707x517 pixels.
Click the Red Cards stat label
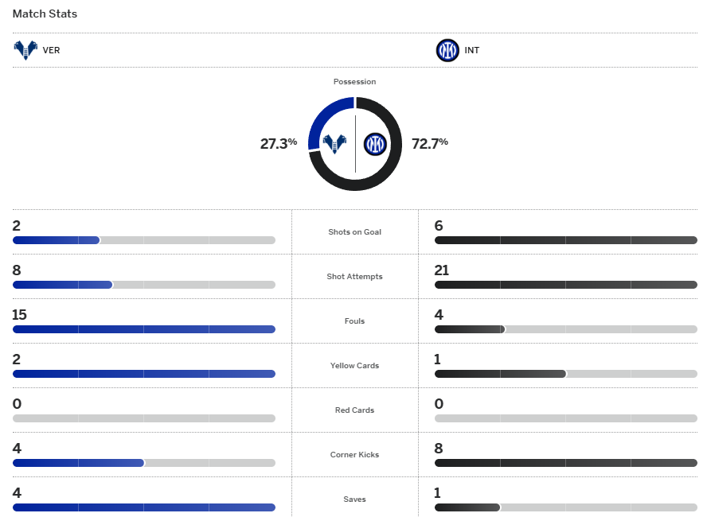click(354, 410)
